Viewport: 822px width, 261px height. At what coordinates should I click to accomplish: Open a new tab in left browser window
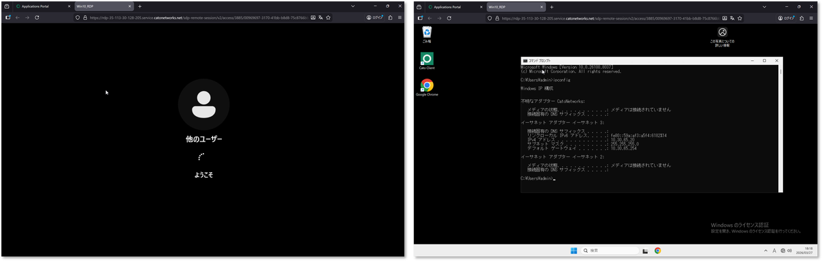point(140,6)
